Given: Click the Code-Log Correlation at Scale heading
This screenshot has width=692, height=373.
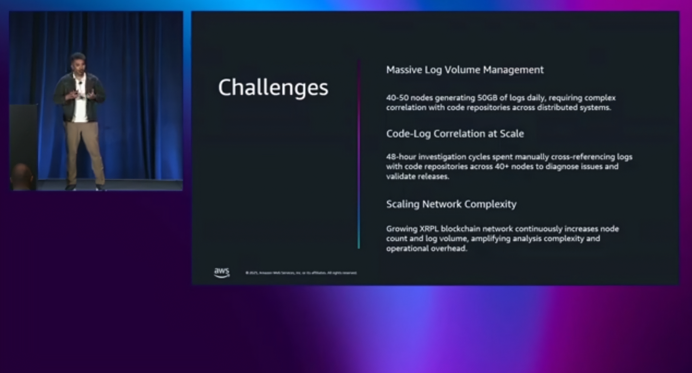Looking at the screenshot, I should pyautogui.click(x=455, y=134).
